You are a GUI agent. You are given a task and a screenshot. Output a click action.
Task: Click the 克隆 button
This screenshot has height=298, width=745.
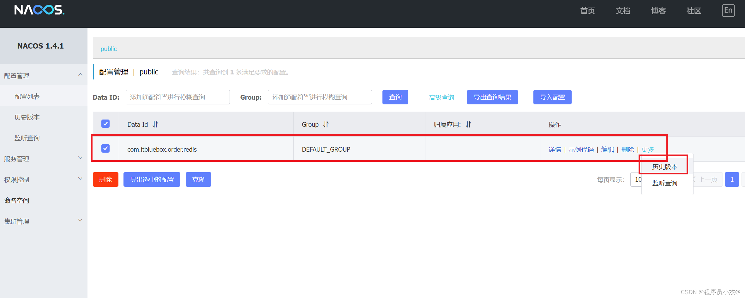pyautogui.click(x=198, y=179)
